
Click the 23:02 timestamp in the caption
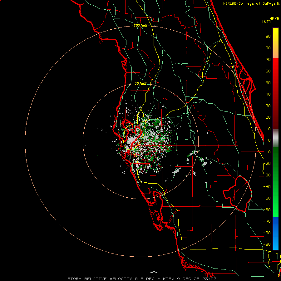[x=209, y=279]
